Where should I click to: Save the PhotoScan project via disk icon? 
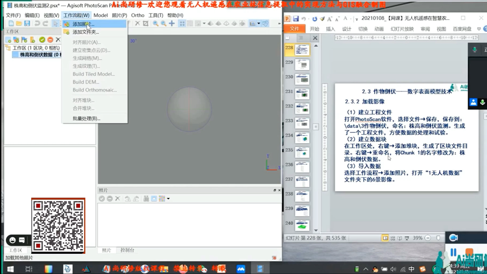point(27,24)
